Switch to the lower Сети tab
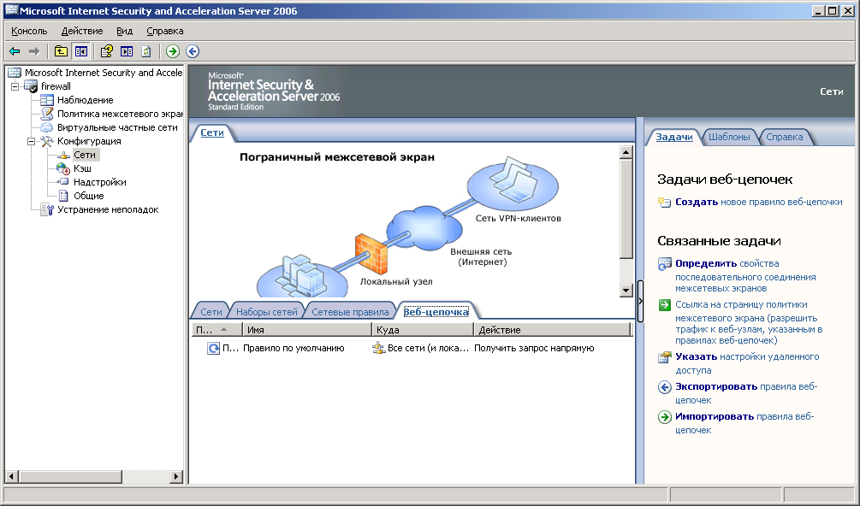The width and height of the screenshot is (860, 506). [x=211, y=312]
